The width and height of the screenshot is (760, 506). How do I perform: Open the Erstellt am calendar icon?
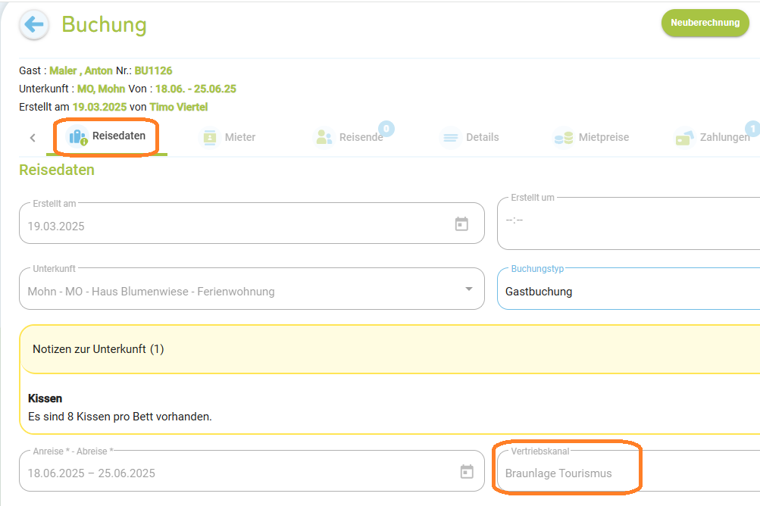461,224
